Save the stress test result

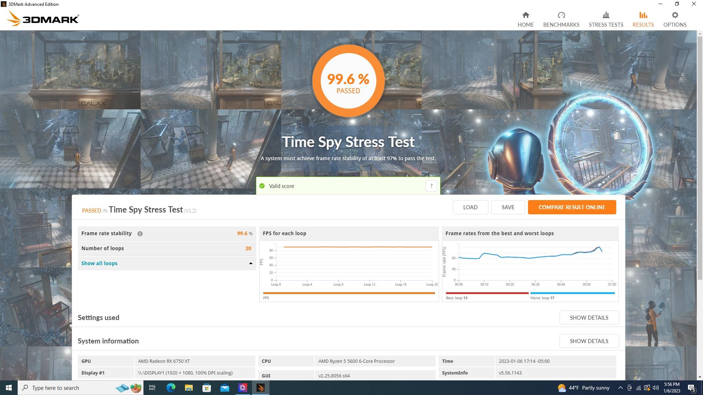(508, 207)
